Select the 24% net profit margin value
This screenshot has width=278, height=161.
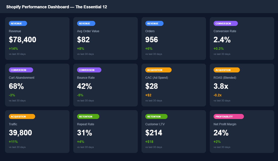tap(221, 133)
